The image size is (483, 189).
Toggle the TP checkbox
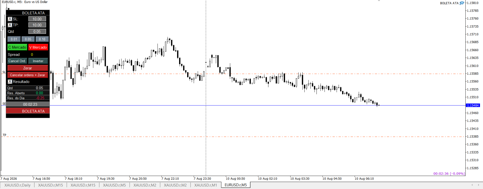[10, 25]
